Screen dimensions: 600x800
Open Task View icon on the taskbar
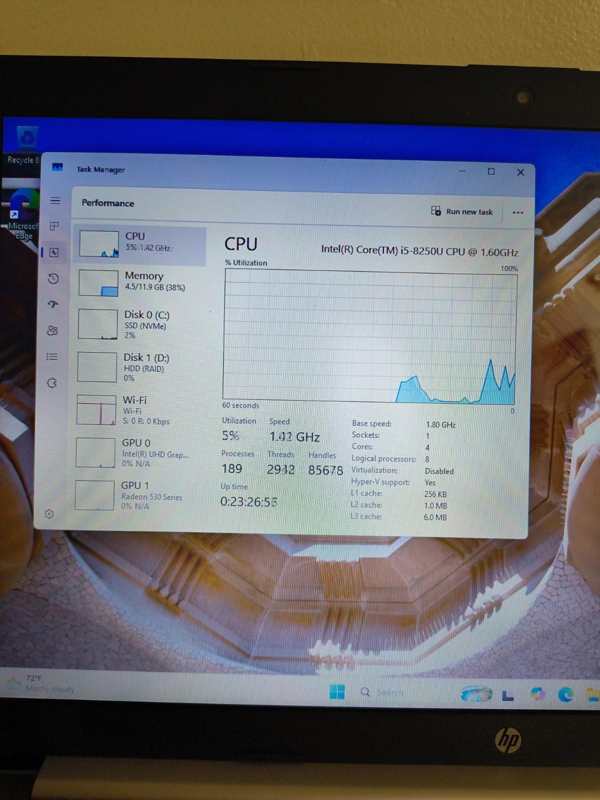[507, 695]
